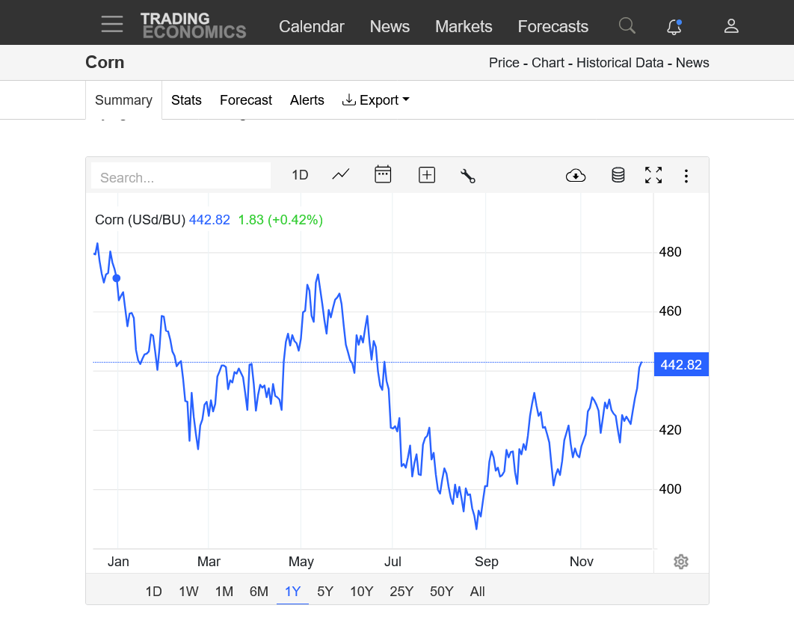The width and height of the screenshot is (794, 635).
Task: Open the 1D interval dropdown in toolbar
Action: coord(300,175)
